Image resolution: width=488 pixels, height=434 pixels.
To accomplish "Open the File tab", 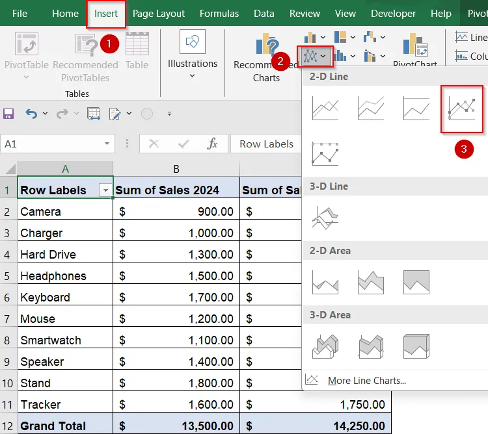I will point(20,14).
